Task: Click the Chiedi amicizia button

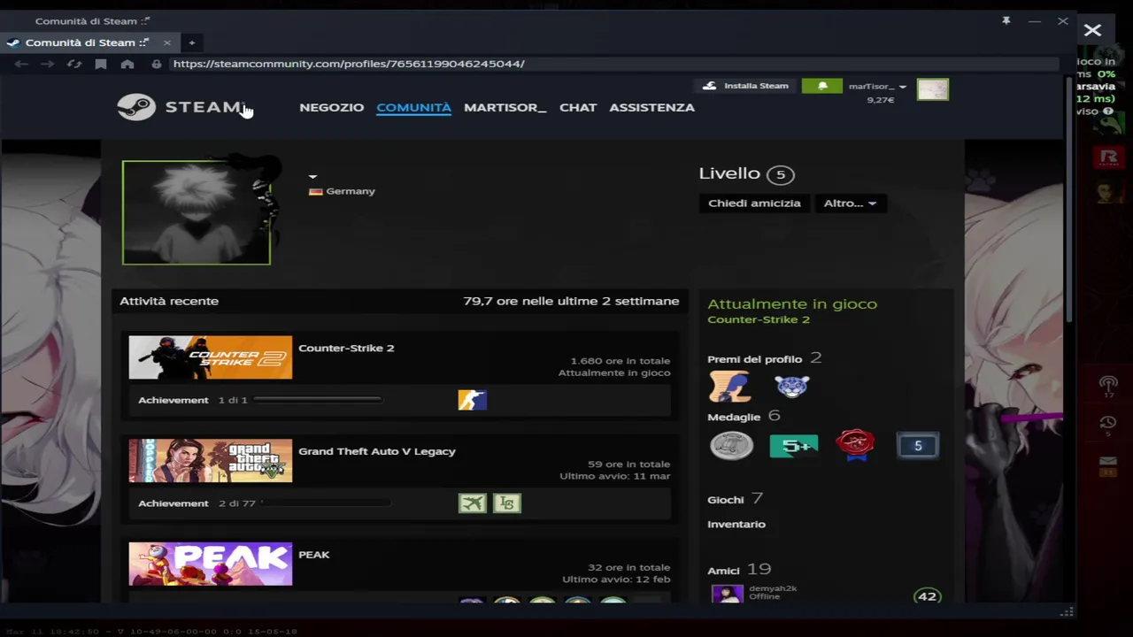Action: 754,203
